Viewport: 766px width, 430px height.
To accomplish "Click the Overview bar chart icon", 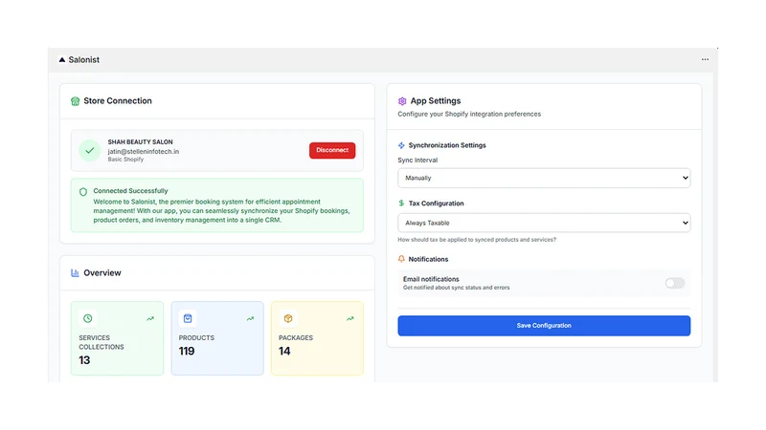I will click(75, 273).
